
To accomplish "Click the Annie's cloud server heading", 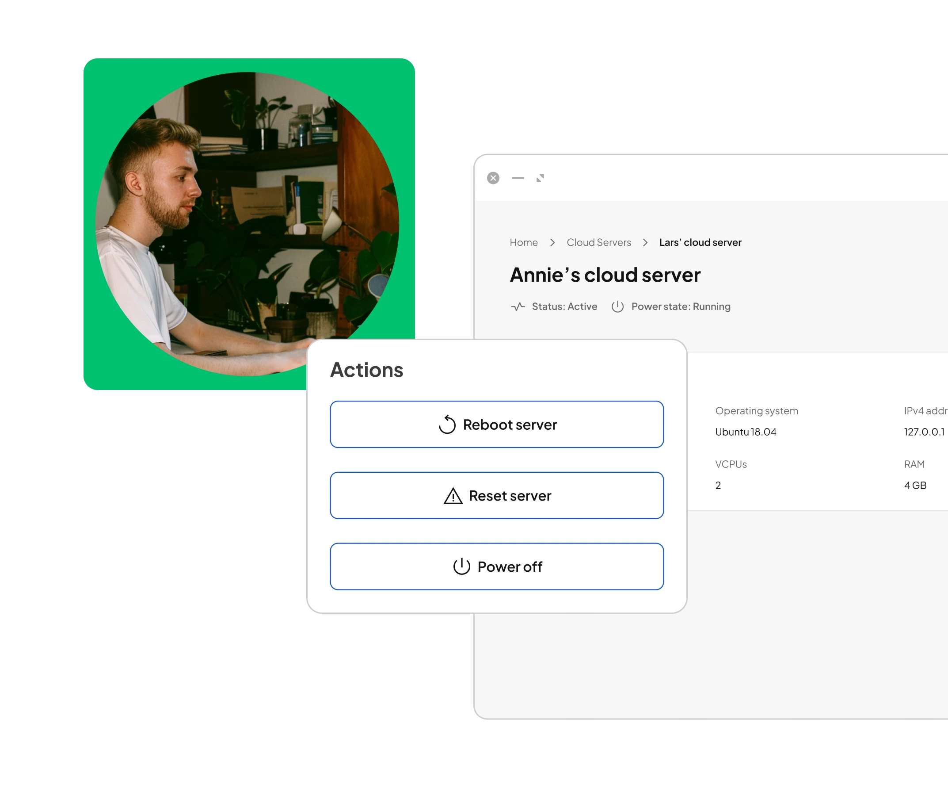I will coord(605,275).
